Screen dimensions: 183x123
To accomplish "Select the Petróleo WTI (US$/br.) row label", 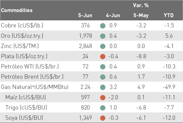I will click(x=30, y=66).
